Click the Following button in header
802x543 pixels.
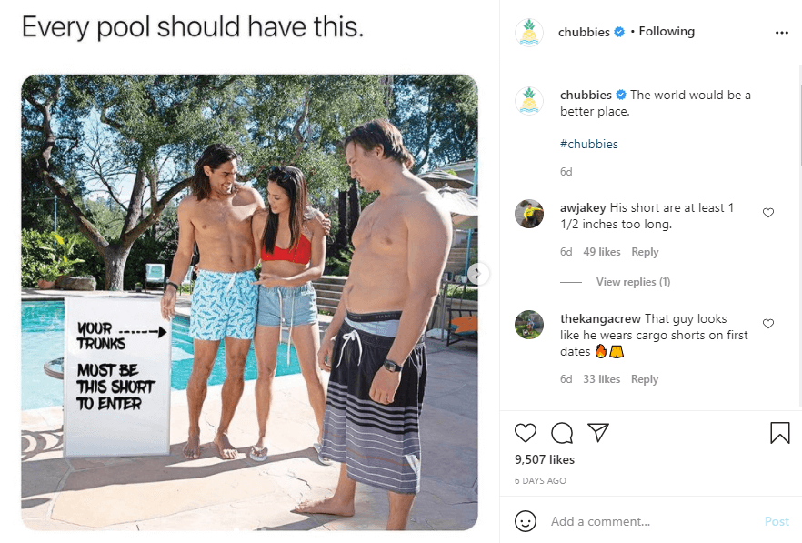[667, 32]
